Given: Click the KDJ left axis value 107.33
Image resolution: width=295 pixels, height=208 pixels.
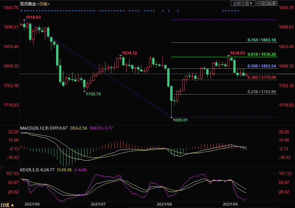Looking at the screenshot, I should pos(12,174).
